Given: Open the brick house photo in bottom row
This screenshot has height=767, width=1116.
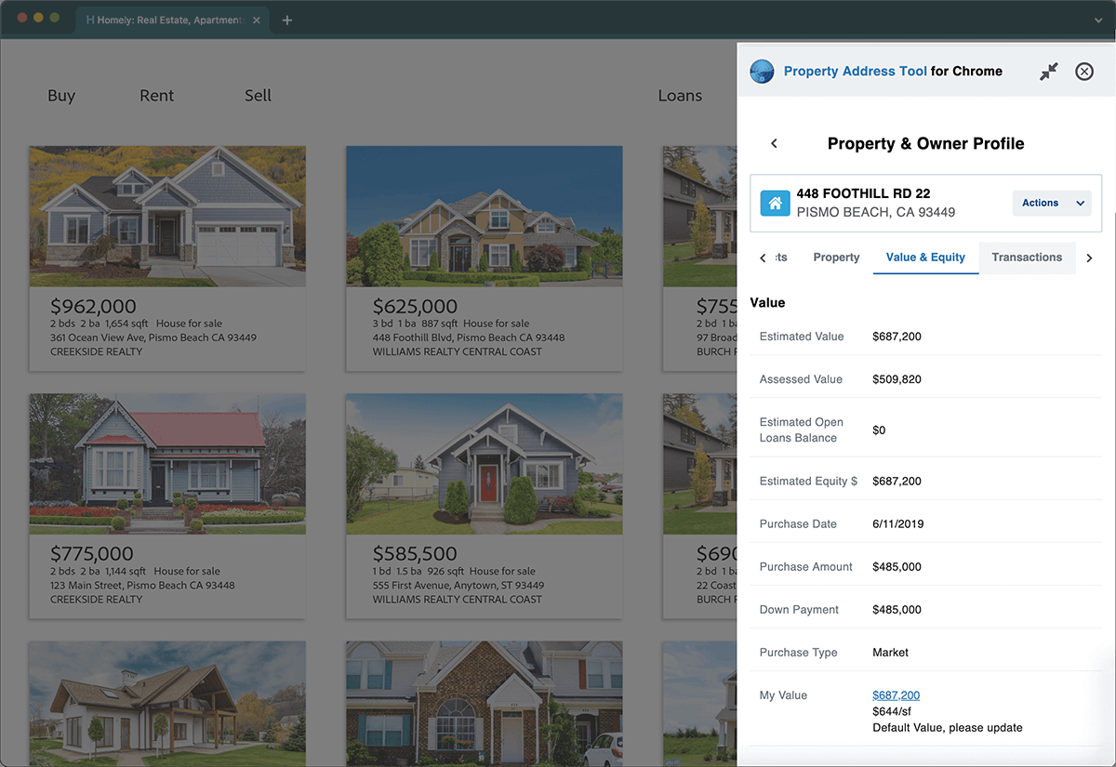Looking at the screenshot, I should point(485,704).
